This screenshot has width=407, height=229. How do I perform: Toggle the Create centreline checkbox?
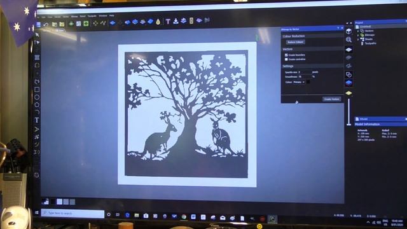286,59
